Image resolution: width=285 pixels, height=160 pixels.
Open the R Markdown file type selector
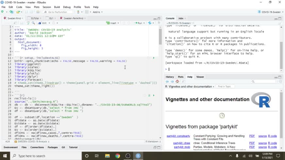coord(153,141)
